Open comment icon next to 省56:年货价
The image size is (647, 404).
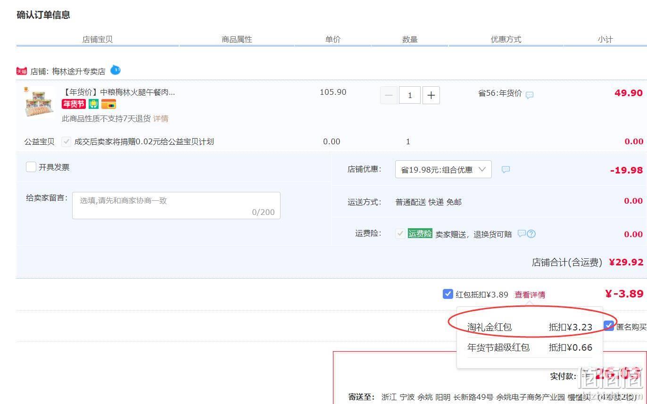coord(530,95)
